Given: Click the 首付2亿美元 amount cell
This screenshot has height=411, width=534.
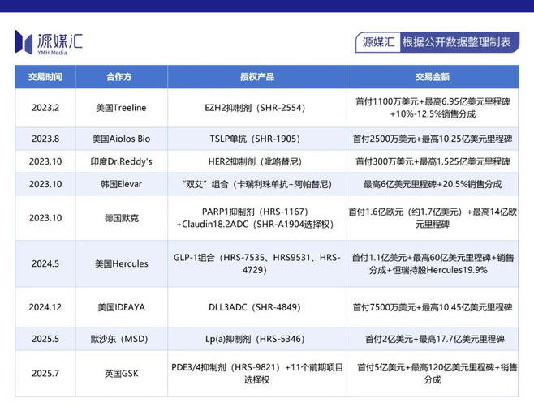Looking at the screenshot, I should click(433, 339).
